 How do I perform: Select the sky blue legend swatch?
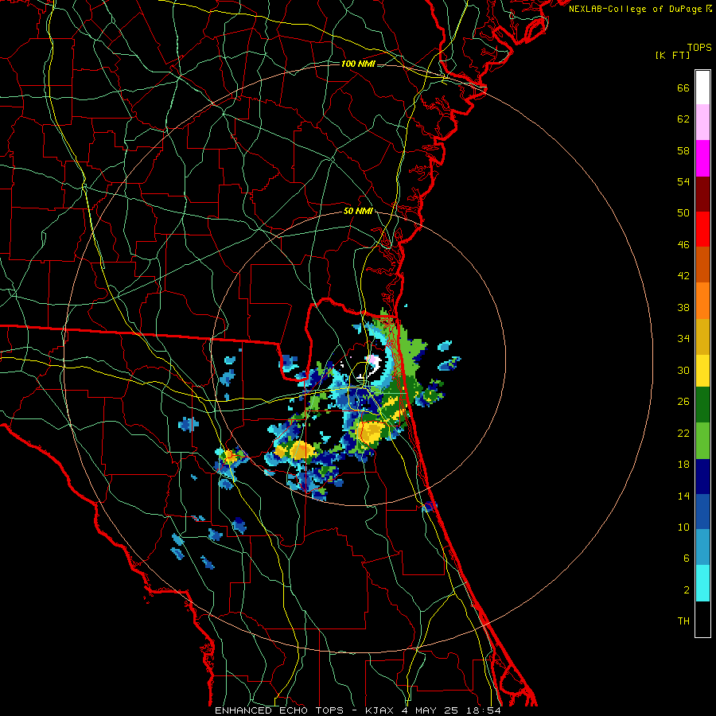[702, 547]
